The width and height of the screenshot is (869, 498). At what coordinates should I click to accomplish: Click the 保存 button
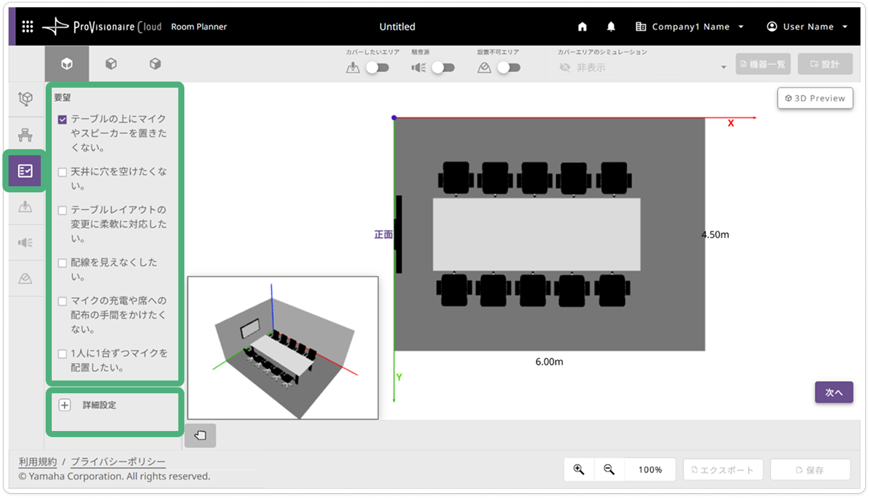click(810, 470)
